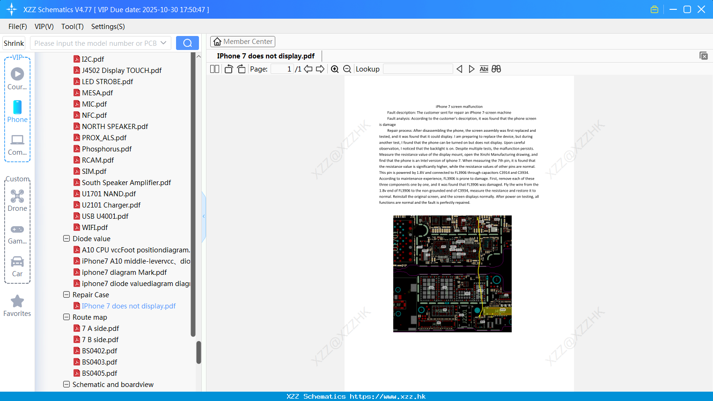
Task: Collapse the Schematic and boardview folder
Action: [x=66, y=384]
